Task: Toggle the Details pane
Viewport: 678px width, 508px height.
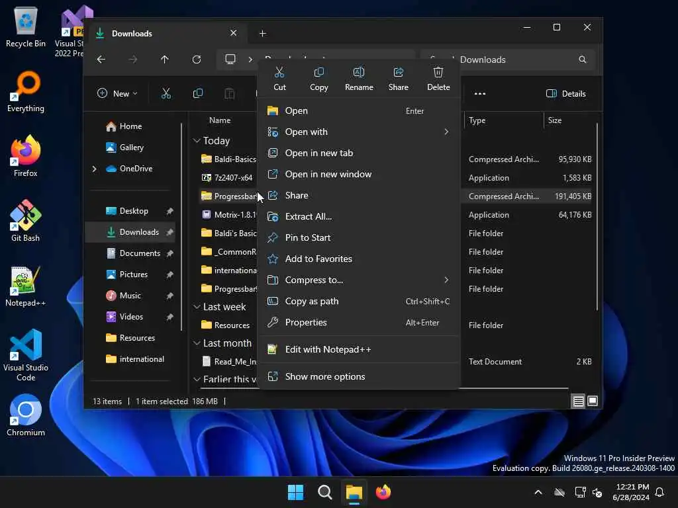Action: [565, 93]
